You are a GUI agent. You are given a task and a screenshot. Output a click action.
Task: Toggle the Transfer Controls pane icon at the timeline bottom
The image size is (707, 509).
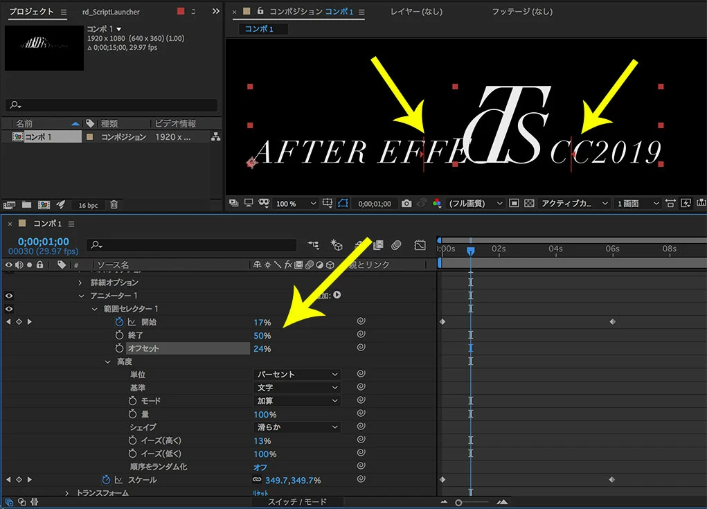pyautogui.click(x=21, y=502)
